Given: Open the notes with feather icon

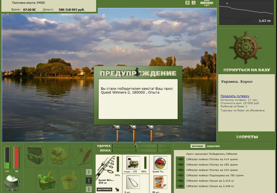Looking at the screenshot, I should coord(81,155).
